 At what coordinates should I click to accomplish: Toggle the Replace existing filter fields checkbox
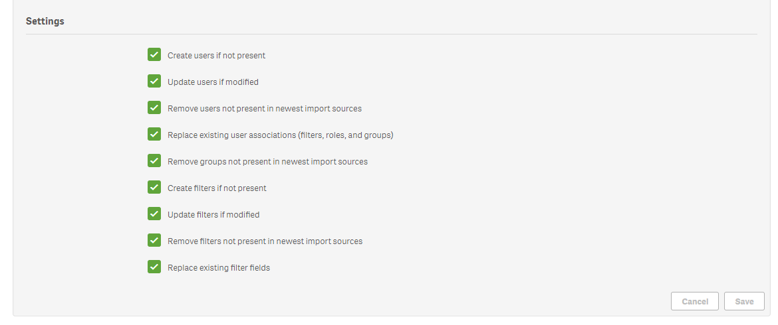click(154, 267)
